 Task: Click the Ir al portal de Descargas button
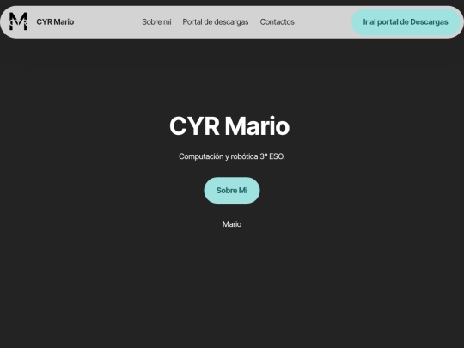point(406,21)
